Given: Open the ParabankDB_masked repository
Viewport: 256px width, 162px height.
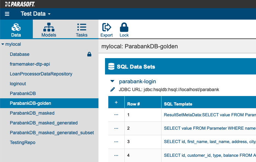Looking at the screenshot, I should pyautogui.click(x=32, y=113).
